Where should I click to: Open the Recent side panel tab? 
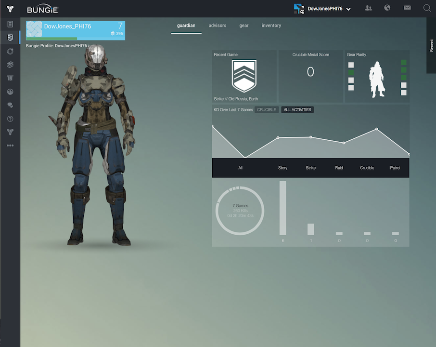click(431, 45)
